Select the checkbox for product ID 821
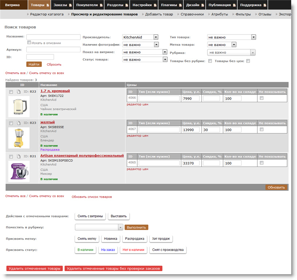This screenshot has width=297, height=280. pos(11,157)
